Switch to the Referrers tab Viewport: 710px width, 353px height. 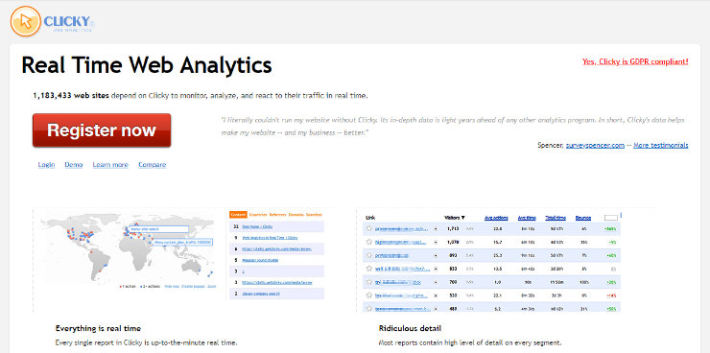point(277,214)
